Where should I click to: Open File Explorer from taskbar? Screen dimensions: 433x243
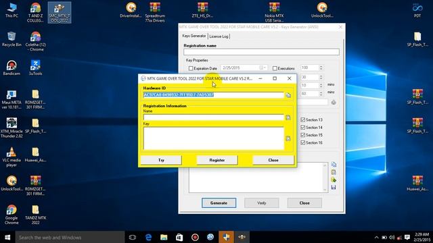(164, 237)
